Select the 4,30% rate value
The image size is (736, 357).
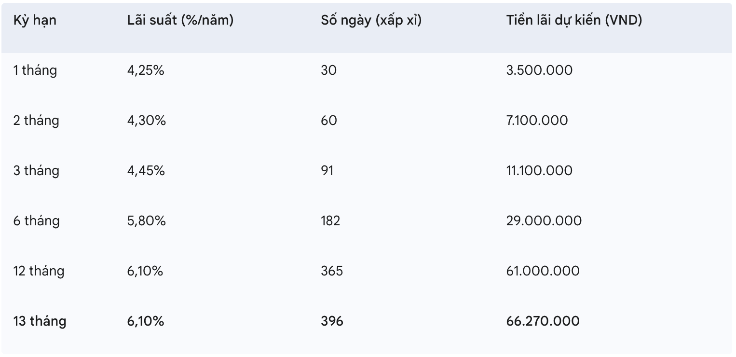pyautogui.click(x=147, y=121)
